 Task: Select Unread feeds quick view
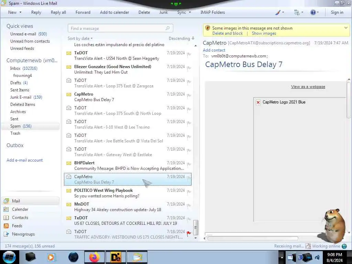(x=22, y=48)
